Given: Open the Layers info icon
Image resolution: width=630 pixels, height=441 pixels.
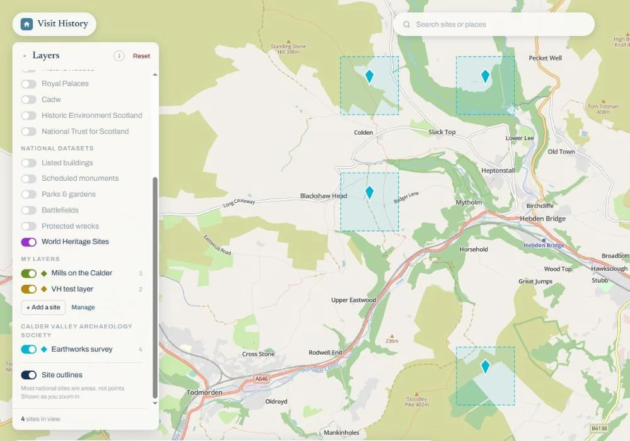Looking at the screenshot, I should [119, 56].
